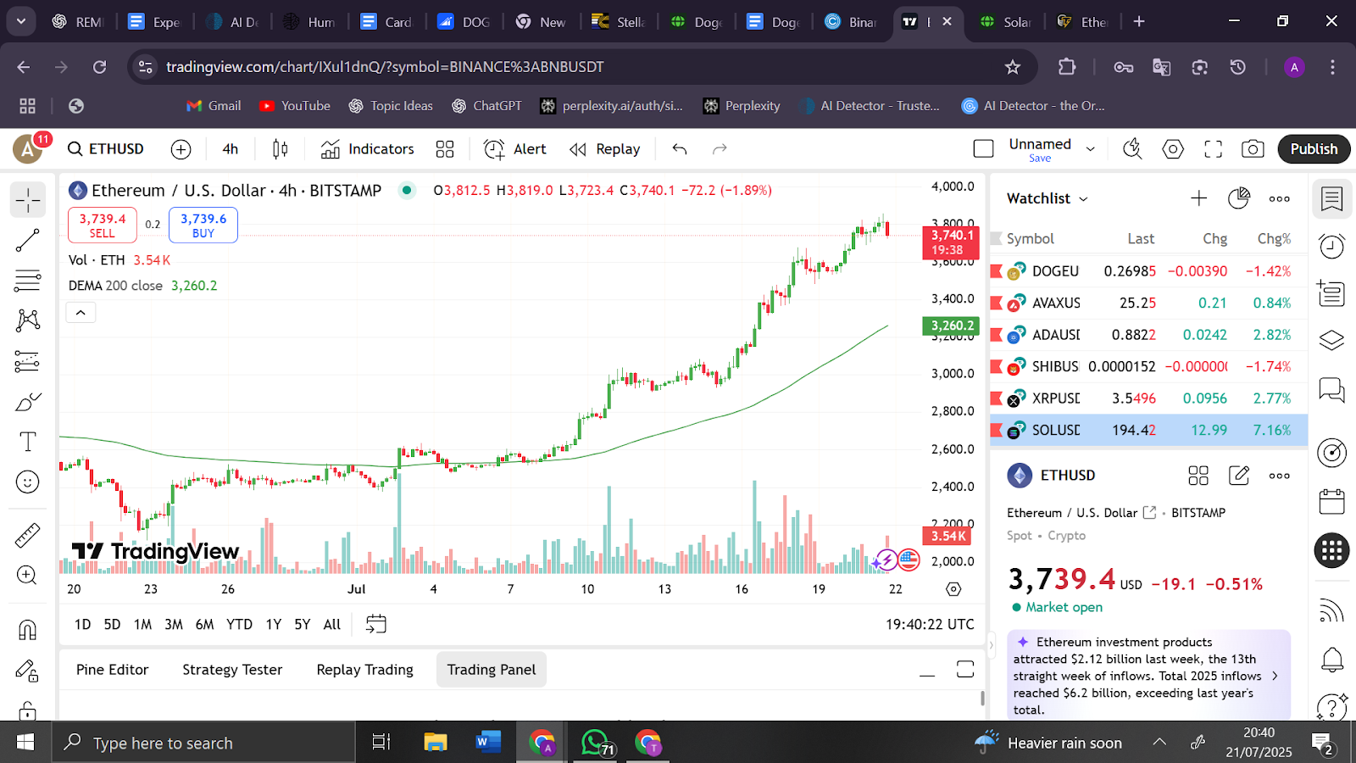Open the candlestick chart style menu
1356x763 pixels.
[x=281, y=149]
